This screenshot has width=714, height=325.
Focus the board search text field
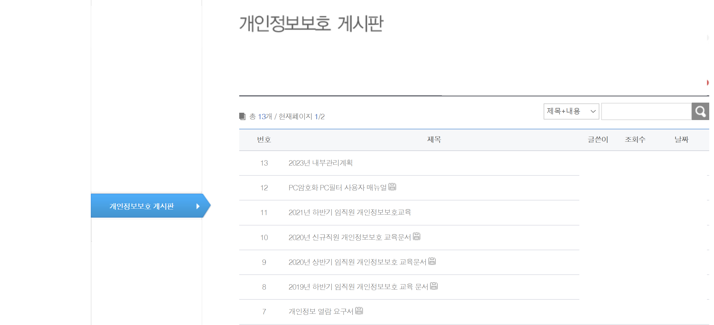646,112
